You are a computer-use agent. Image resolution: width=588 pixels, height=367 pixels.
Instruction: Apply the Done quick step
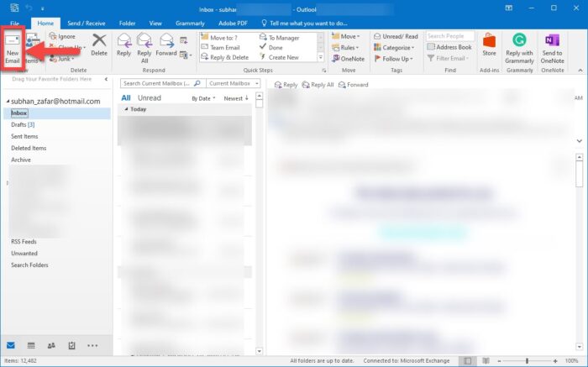(271, 48)
